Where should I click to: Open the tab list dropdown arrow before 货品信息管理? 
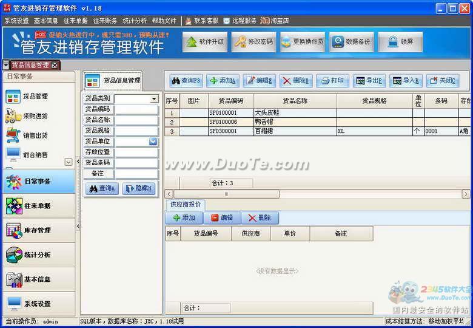pyautogui.click(x=5, y=65)
